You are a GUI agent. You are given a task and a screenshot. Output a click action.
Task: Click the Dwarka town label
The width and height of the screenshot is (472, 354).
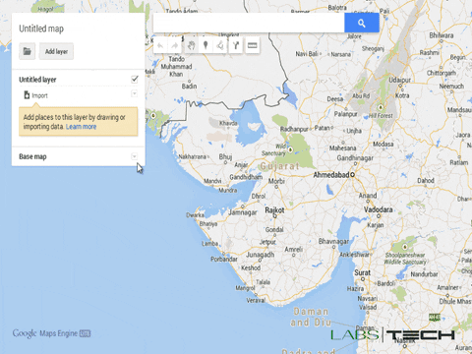(x=196, y=215)
